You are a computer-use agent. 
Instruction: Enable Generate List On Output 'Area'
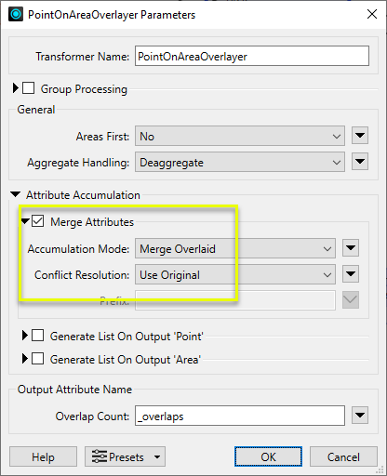[x=37, y=359]
